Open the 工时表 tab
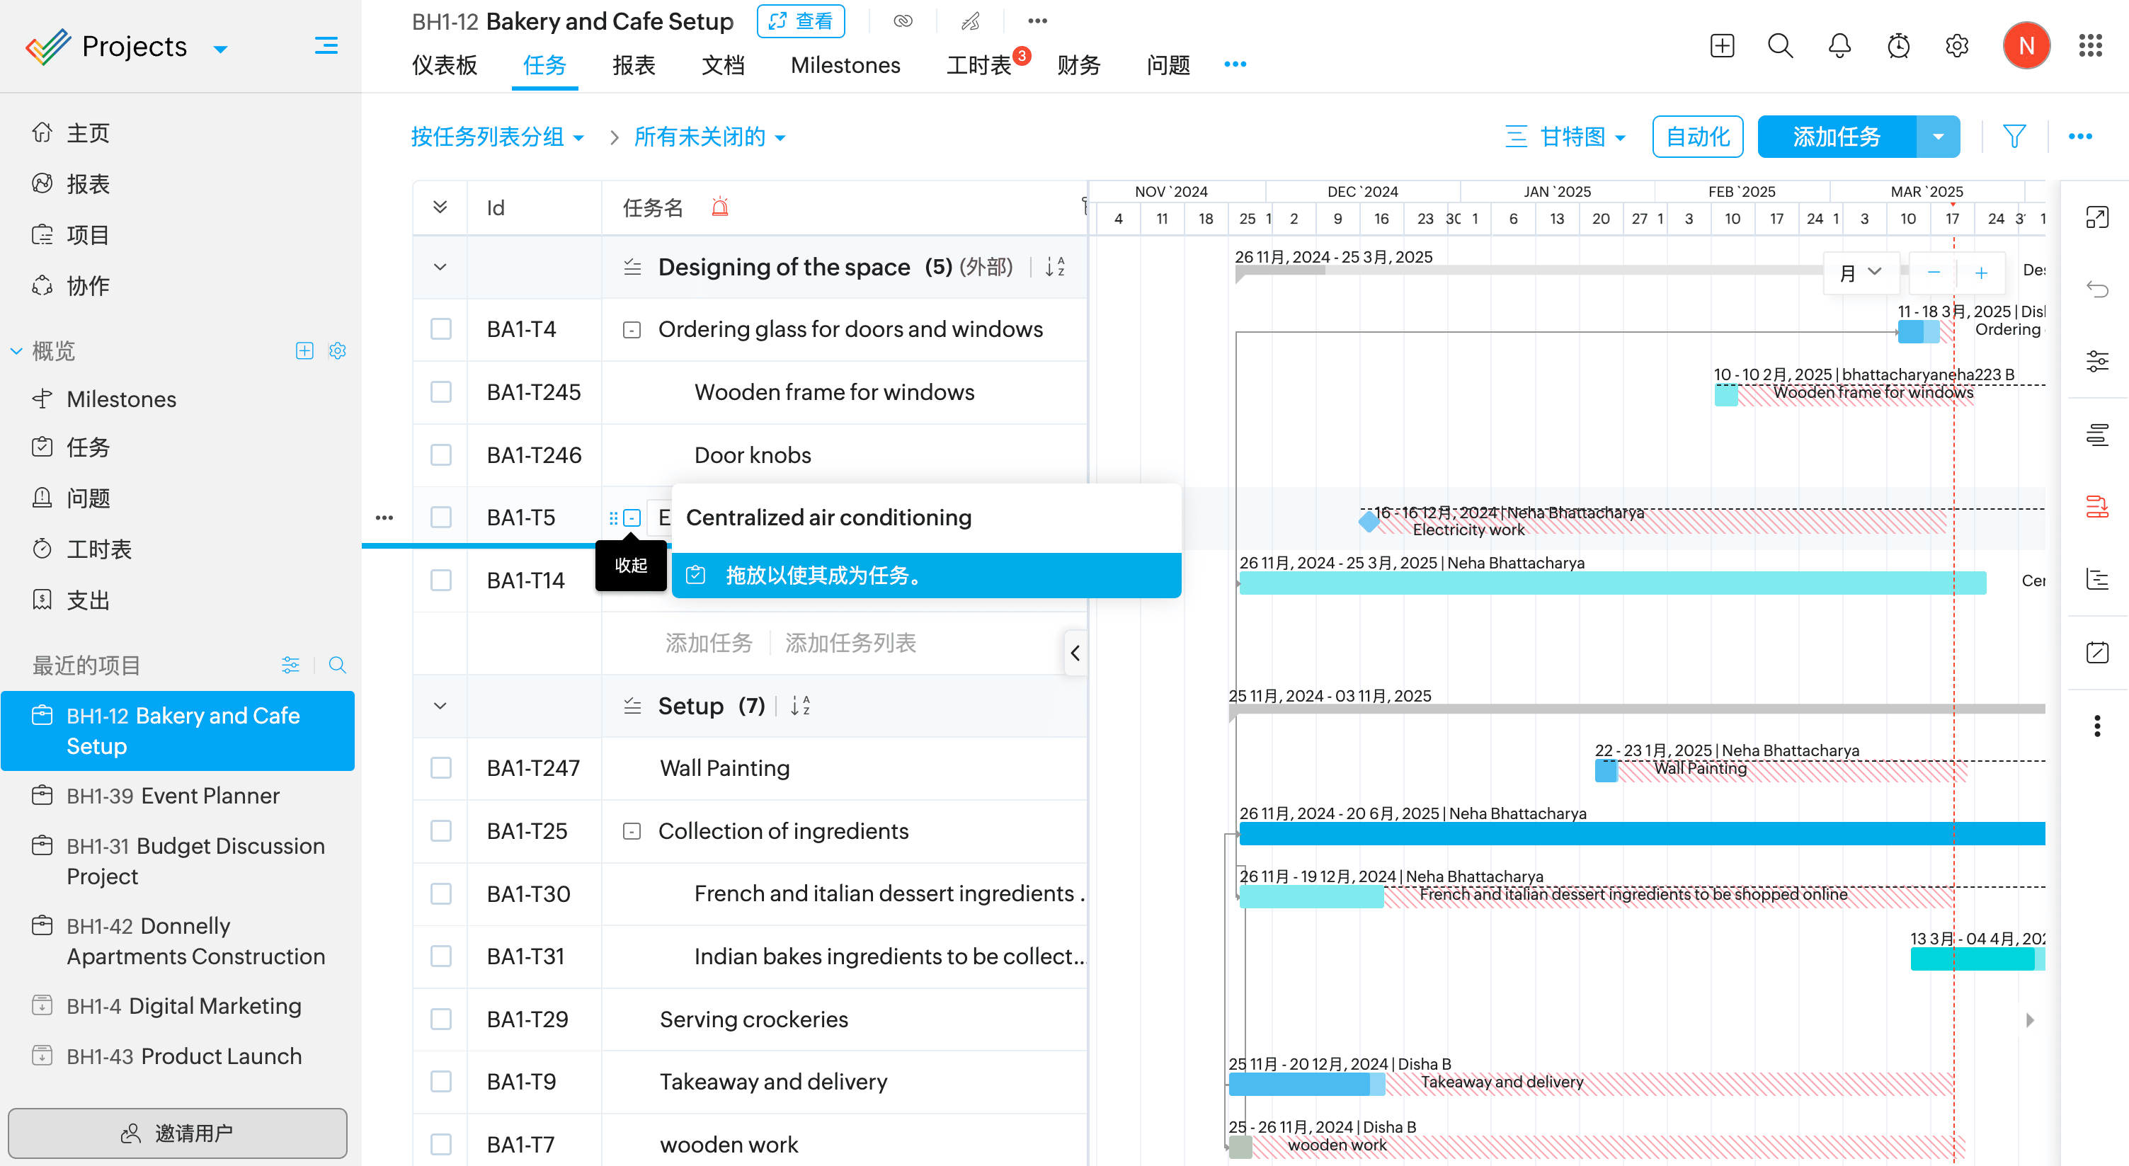Viewport: 2129px width, 1166px height. click(x=978, y=65)
